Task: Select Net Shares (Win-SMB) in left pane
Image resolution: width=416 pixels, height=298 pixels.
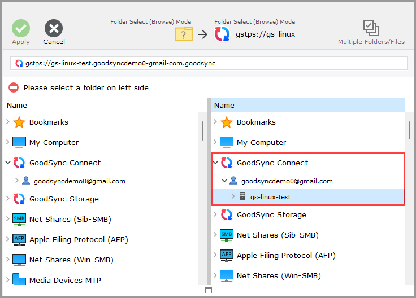Action: [x=71, y=260]
